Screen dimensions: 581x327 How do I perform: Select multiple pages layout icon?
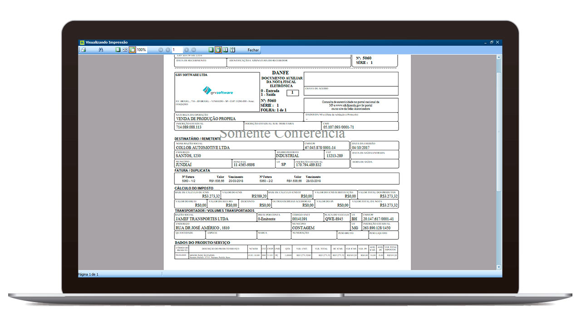click(232, 50)
